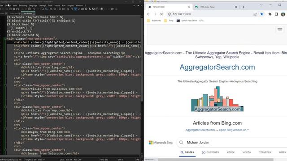The width and height of the screenshot is (287, 161).
Task: Toggle Word Wrap toolbar icon
Action: click(68, 9)
